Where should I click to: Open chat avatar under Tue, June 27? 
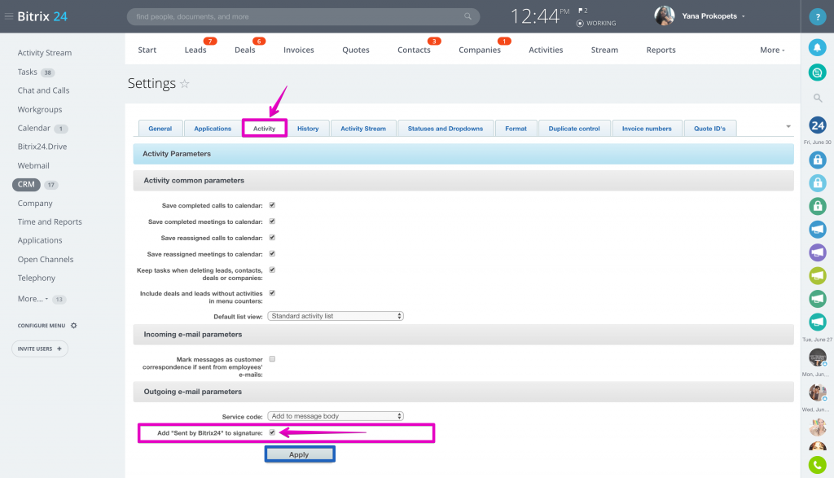[818, 357]
